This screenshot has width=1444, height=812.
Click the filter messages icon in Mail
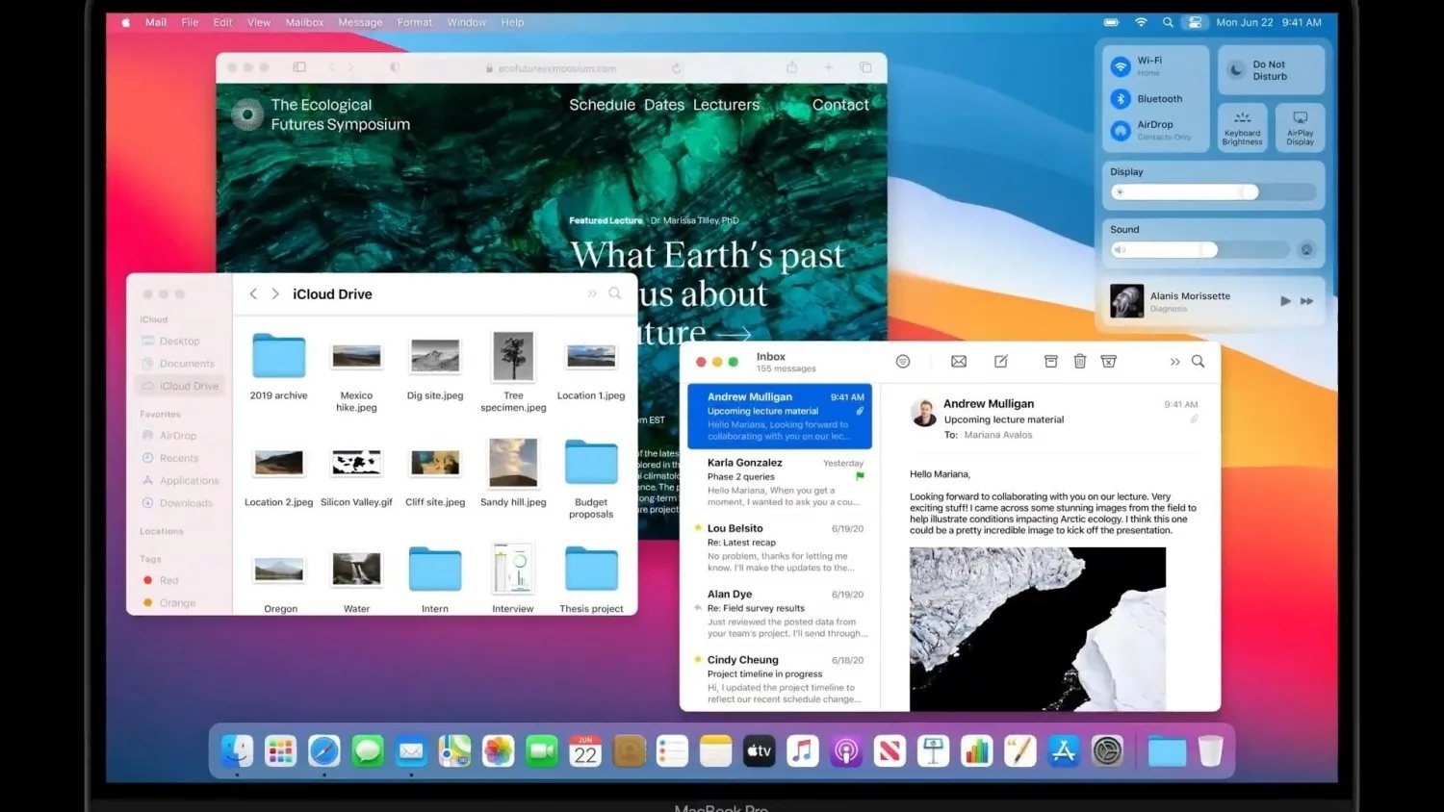902,362
